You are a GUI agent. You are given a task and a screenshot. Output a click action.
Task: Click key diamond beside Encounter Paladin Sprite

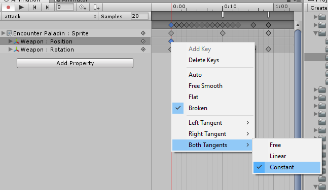pos(143,33)
